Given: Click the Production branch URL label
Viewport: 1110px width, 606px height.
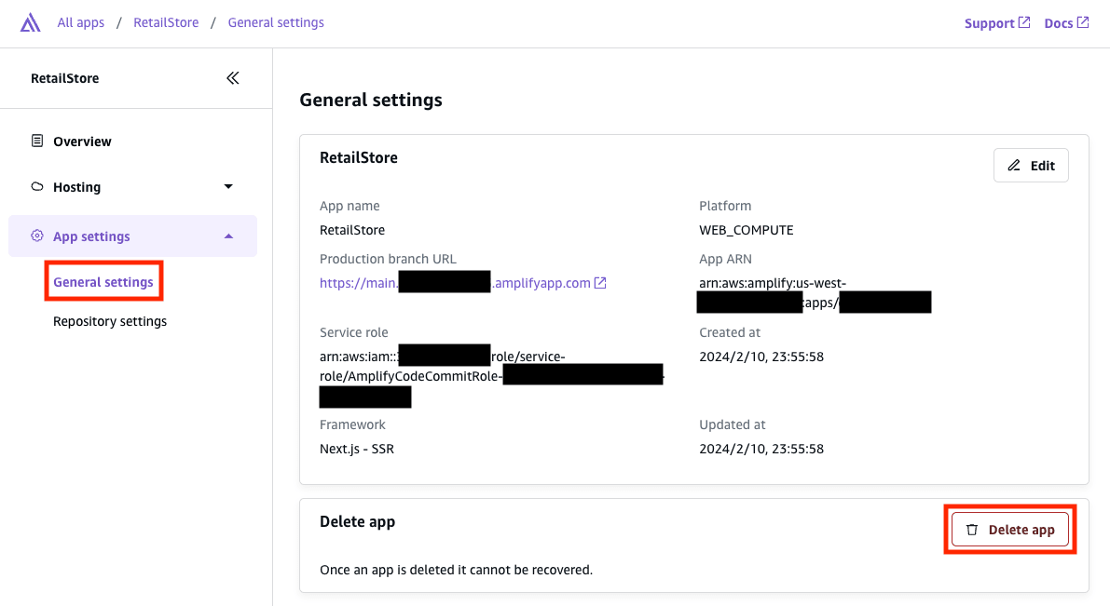Looking at the screenshot, I should pos(388,259).
